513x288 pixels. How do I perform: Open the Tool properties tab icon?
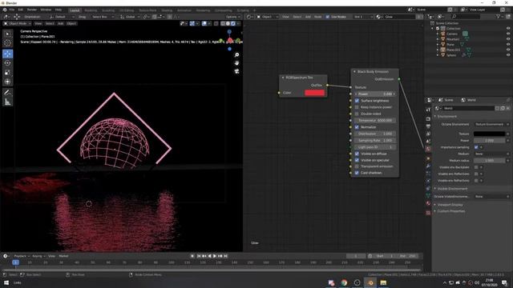(x=428, y=110)
